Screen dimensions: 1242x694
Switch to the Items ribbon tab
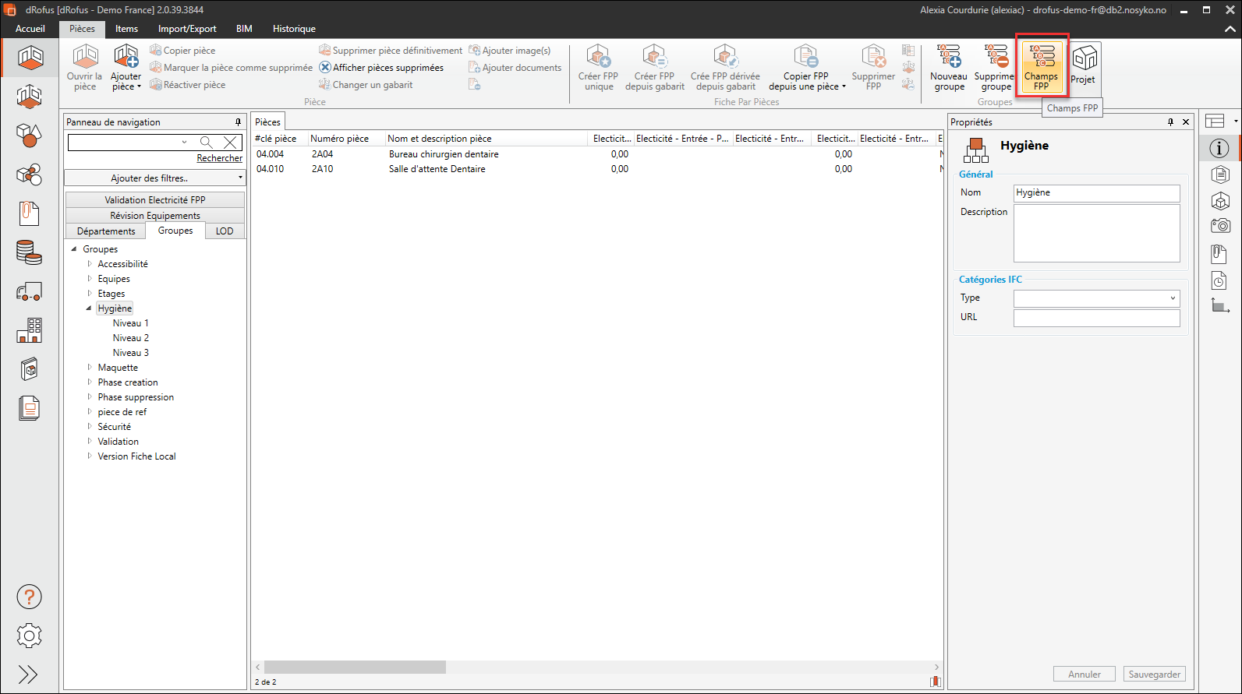126,29
